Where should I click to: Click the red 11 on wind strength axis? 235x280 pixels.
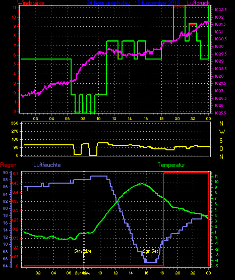click(x=15, y=8)
